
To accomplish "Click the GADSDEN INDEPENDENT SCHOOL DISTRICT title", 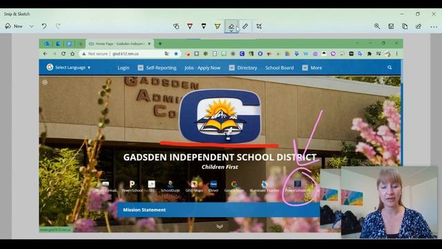I will pyautogui.click(x=220, y=157).
